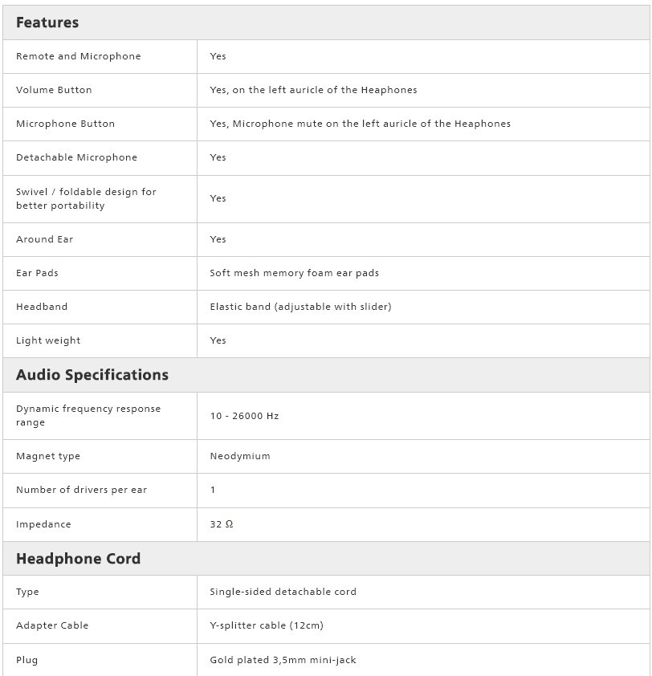Select the 32 Ω impedance value
The height and width of the screenshot is (676, 652).
click(x=222, y=524)
